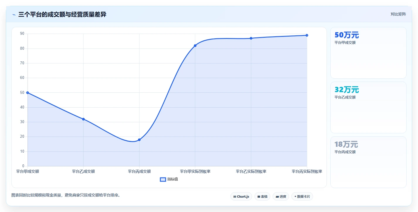
Task: Click the chart title 三个平台的成交额与经营质量差异
Action: [x=62, y=15]
